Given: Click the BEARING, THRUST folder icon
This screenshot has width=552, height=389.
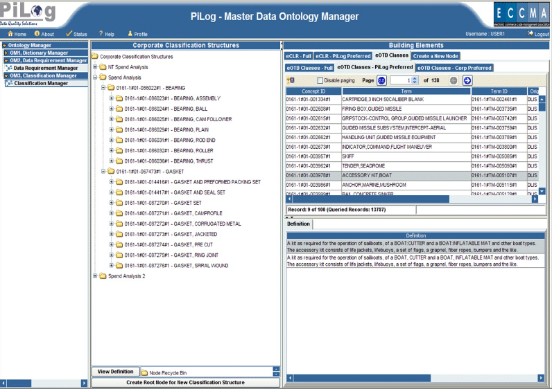Looking at the screenshot, I should 119,161.
